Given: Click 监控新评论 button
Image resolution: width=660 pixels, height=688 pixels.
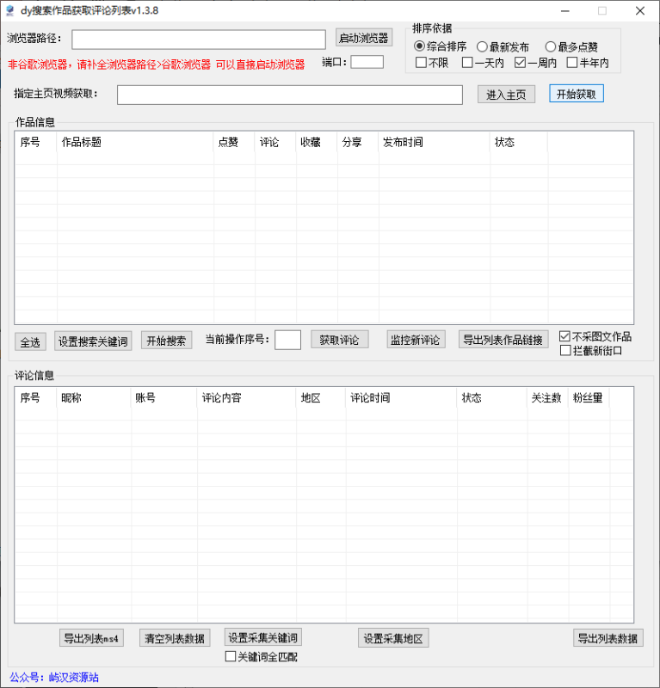Looking at the screenshot, I should coord(416,340).
